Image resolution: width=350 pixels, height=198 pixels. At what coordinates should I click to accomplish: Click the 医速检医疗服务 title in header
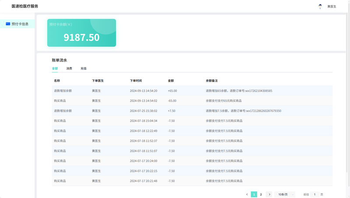[x=25, y=6]
